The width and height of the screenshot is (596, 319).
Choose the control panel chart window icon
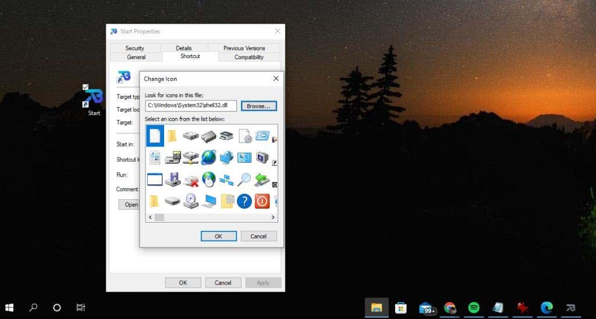point(244,157)
